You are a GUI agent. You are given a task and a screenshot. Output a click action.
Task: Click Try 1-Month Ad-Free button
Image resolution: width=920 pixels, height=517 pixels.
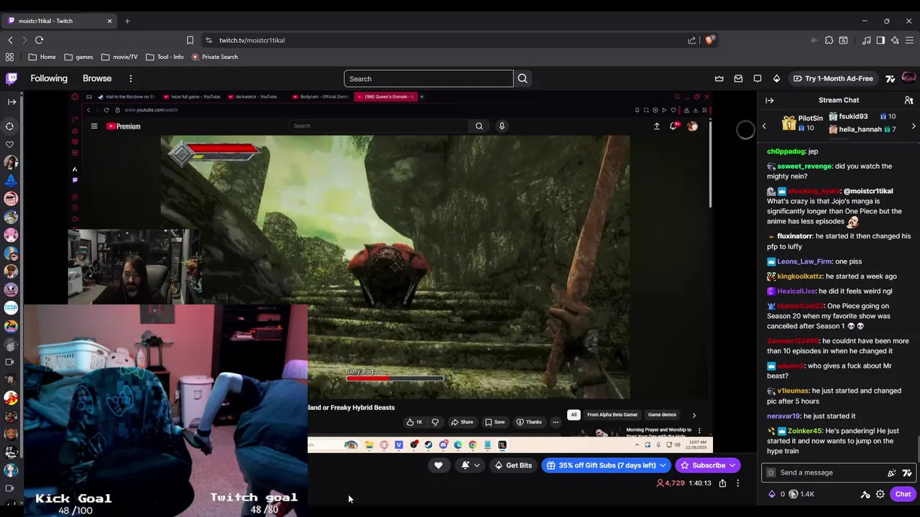[x=832, y=78]
